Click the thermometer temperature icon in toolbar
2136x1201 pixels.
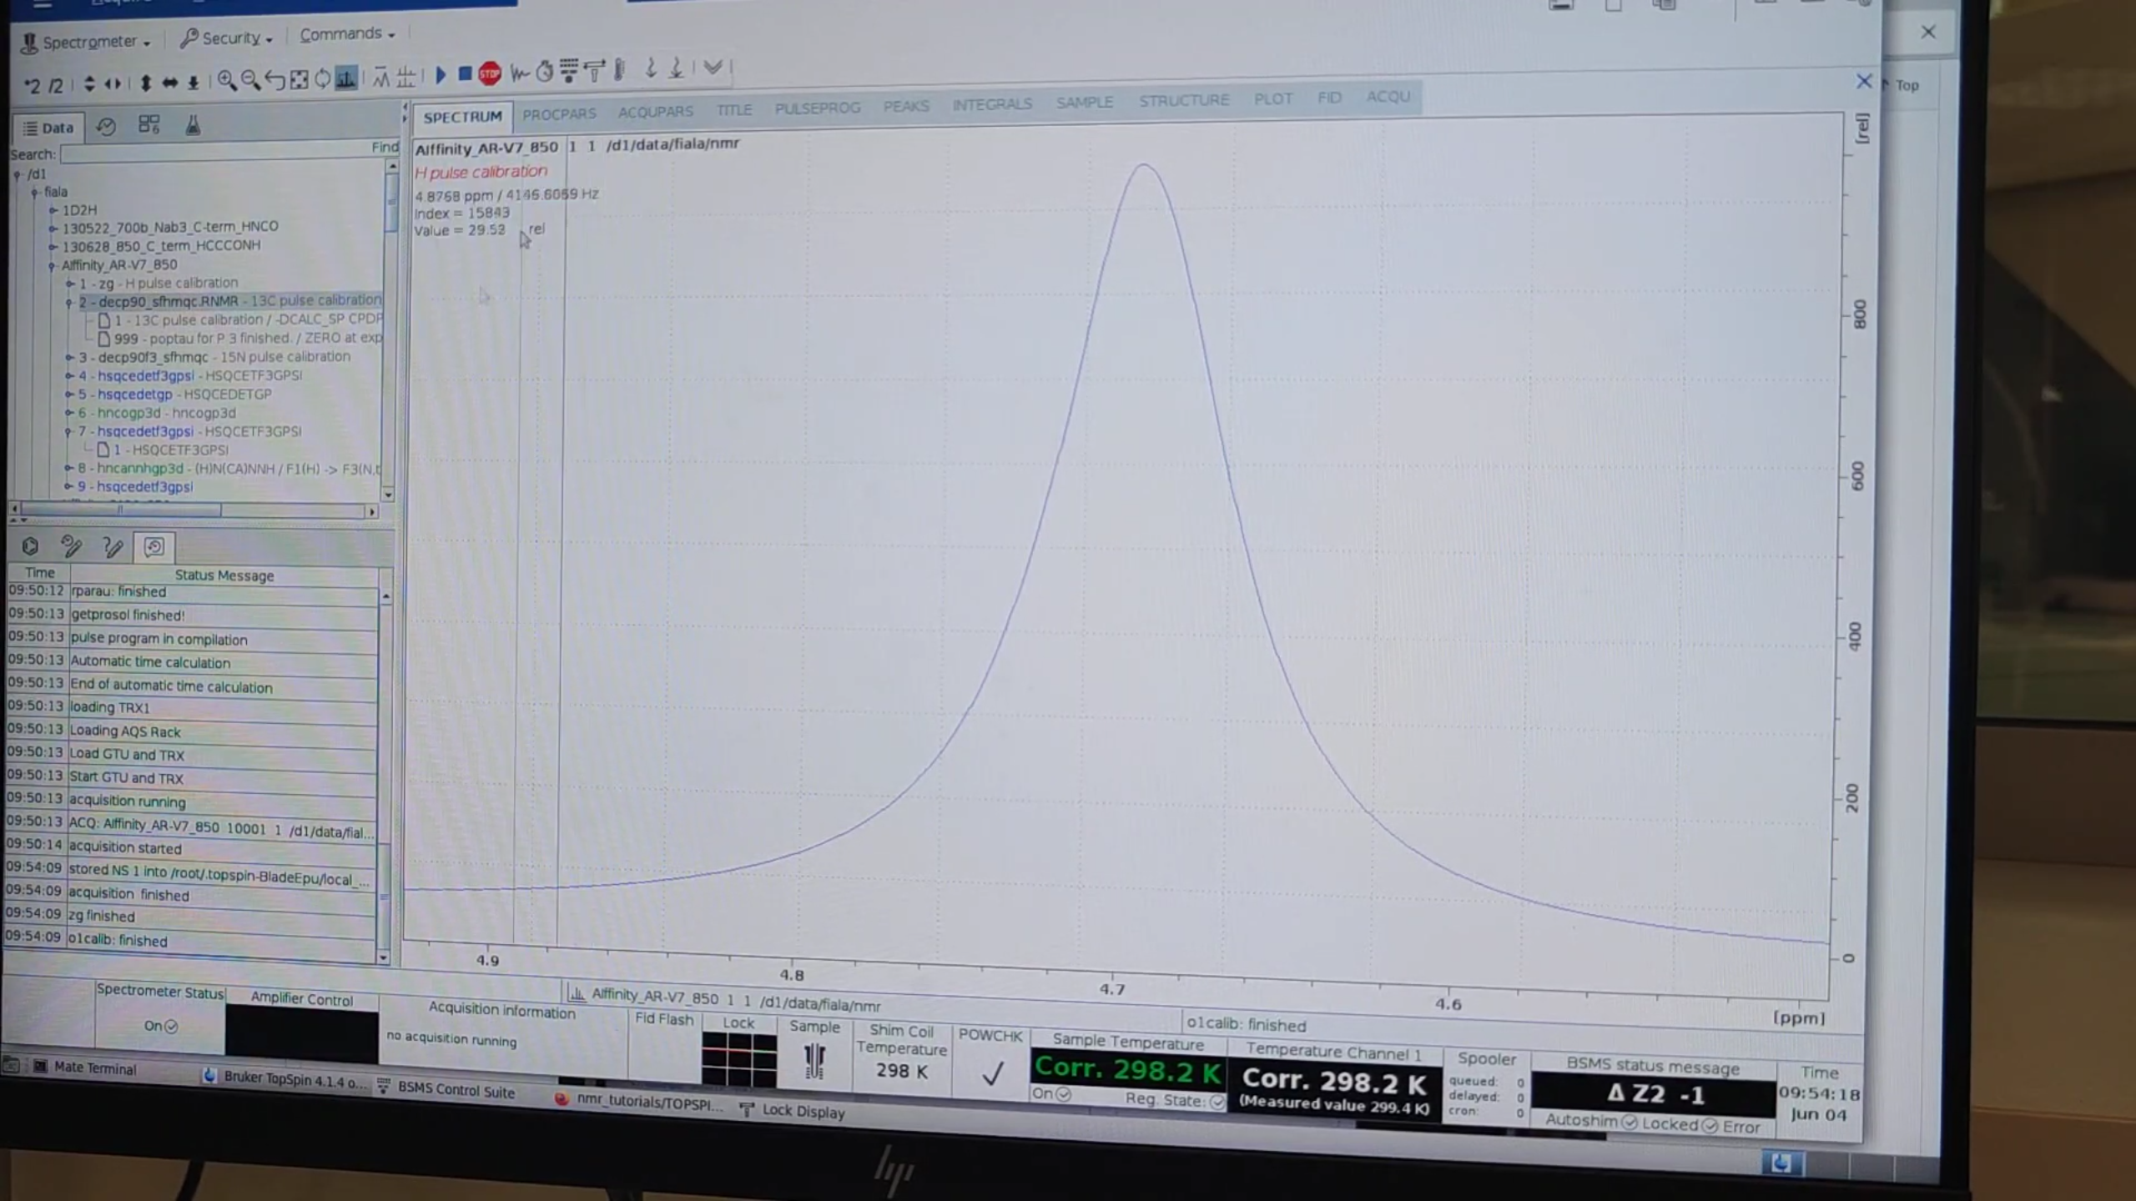[620, 70]
